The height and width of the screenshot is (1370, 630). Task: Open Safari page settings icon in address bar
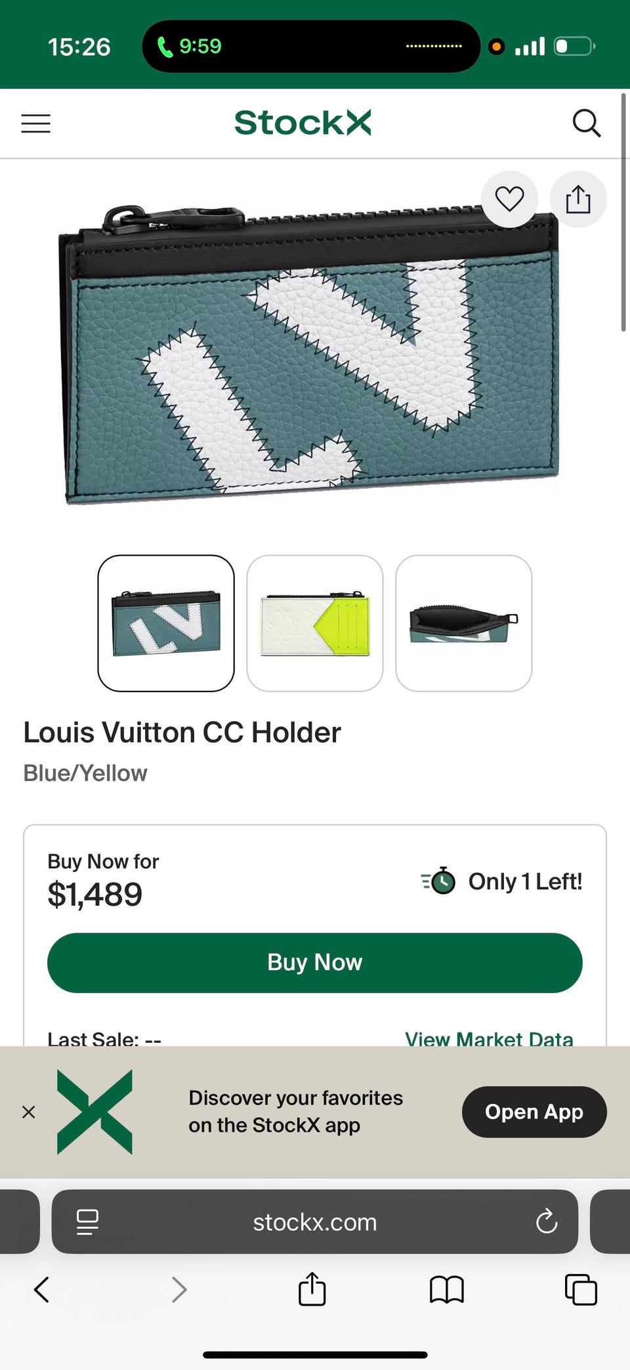(87, 1222)
